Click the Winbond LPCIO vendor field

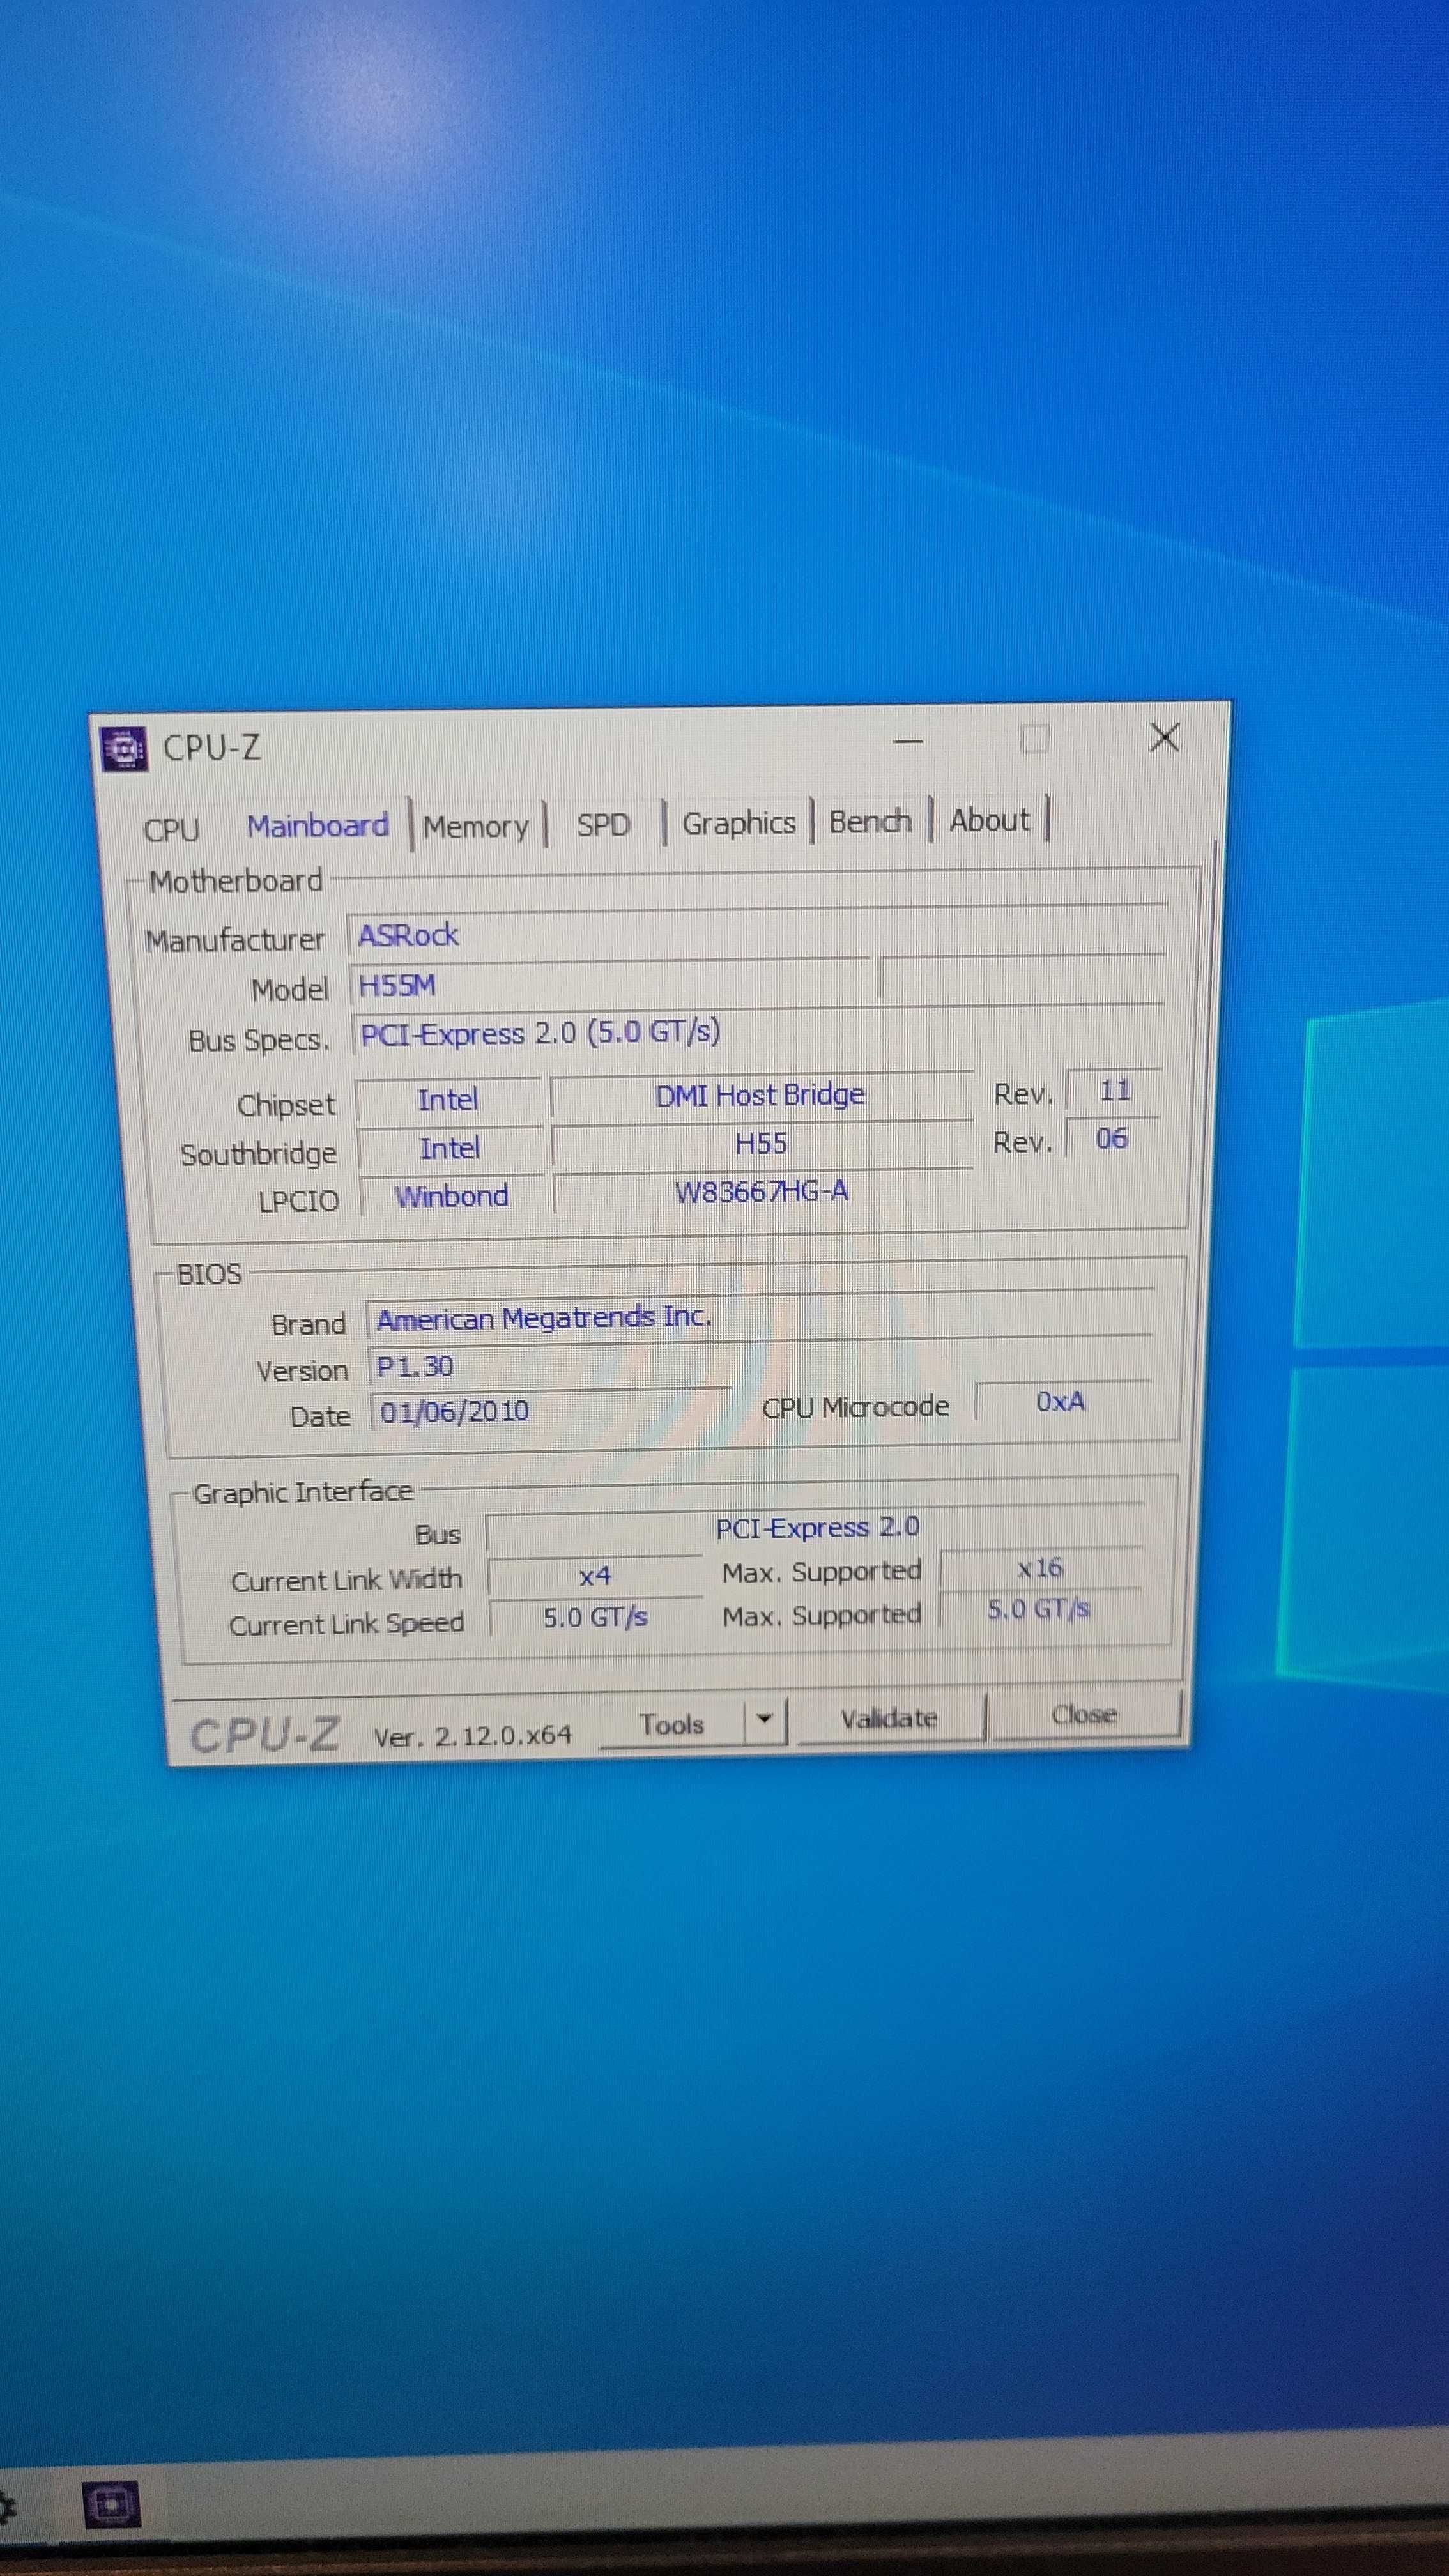click(x=451, y=1196)
